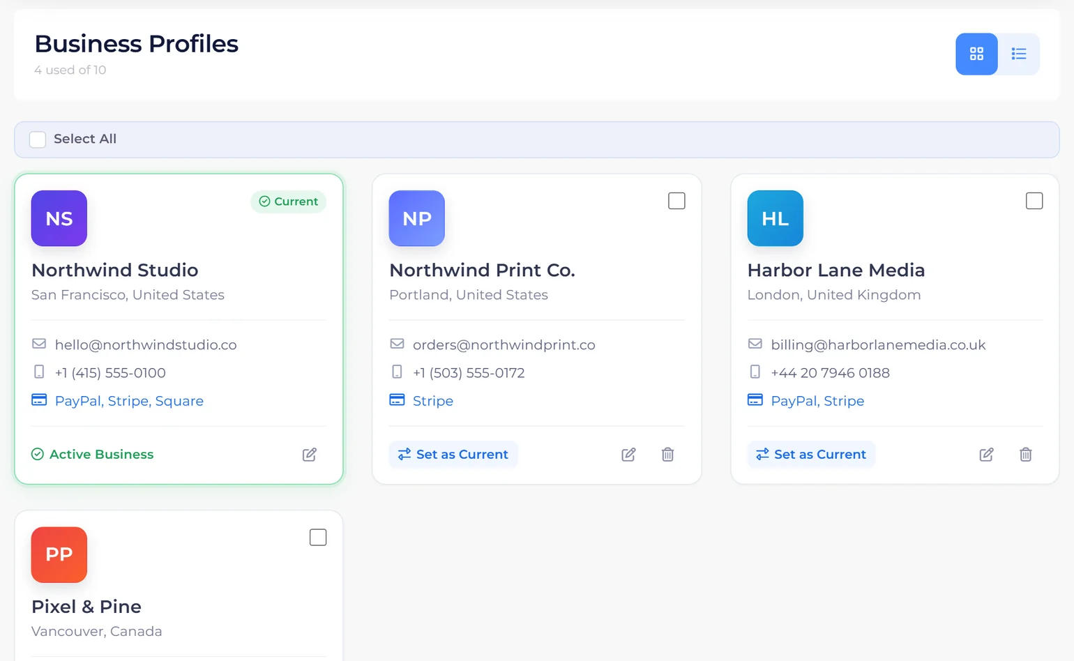Screen dimensions: 1074x661
Task: Select the Harbor Lane Media card checkbox
Action: click(x=1034, y=201)
